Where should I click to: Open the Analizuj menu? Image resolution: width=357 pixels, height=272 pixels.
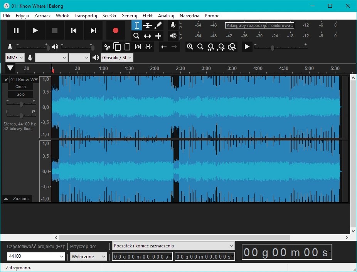pyautogui.click(x=166, y=16)
